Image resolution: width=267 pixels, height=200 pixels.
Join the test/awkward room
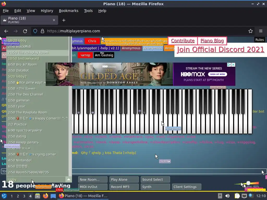(x=38, y=59)
